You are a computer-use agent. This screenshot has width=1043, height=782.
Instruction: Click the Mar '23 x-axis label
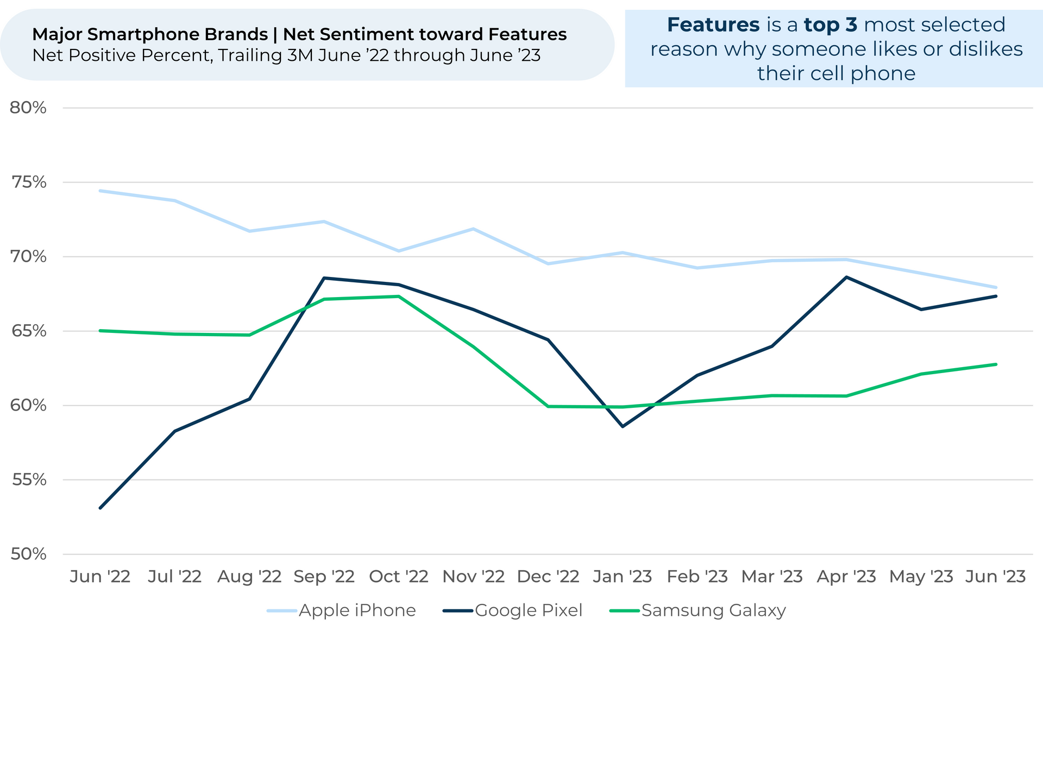772,576
